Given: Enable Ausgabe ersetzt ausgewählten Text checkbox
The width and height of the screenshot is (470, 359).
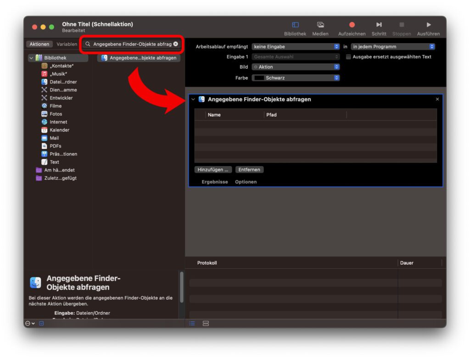Looking at the screenshot, I should click(x=348, y=57).
